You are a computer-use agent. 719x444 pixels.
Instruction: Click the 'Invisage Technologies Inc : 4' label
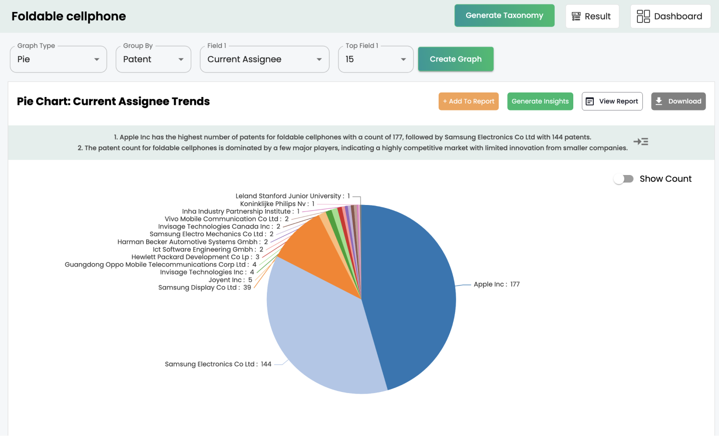point(207,272)
